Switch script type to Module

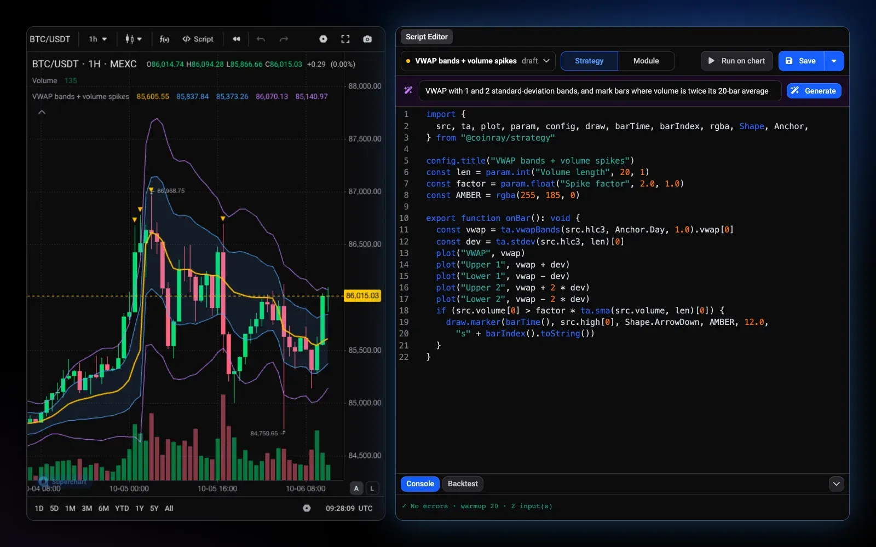click(646, 61)
